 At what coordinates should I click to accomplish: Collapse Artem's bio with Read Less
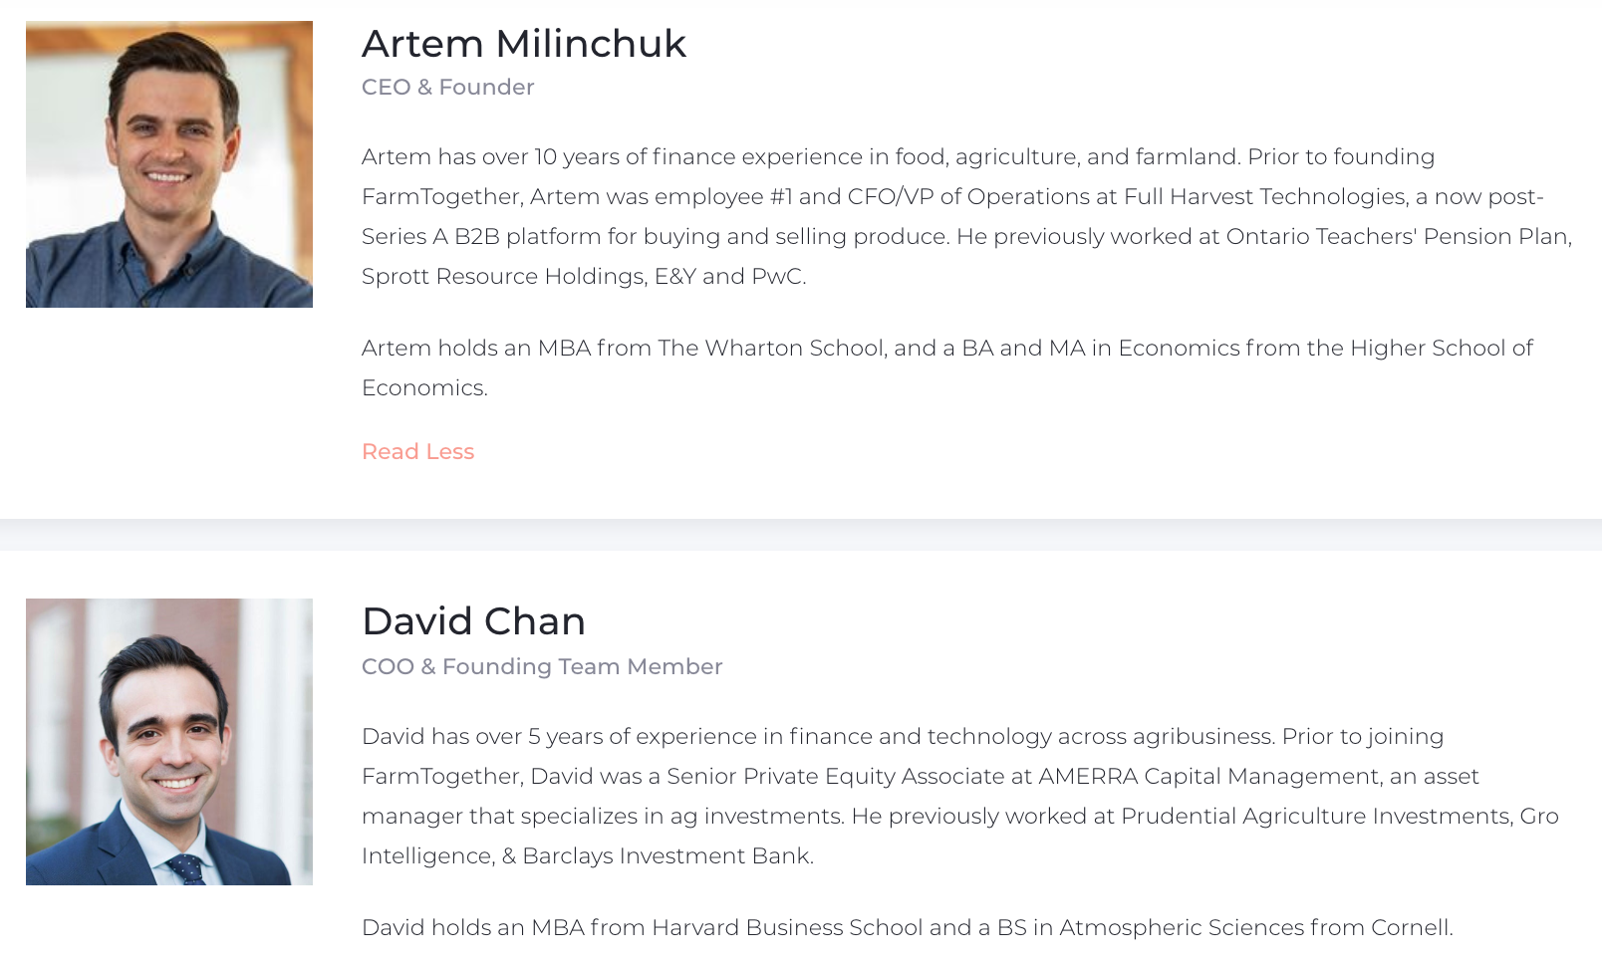coord(417,451)
